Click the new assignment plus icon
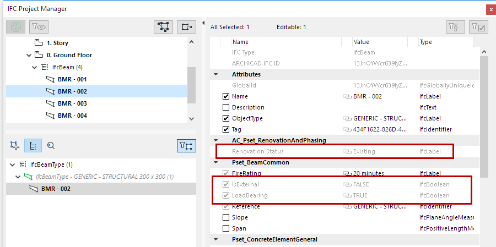The width and height of the screenshot is (496, 247). (15, 146)
